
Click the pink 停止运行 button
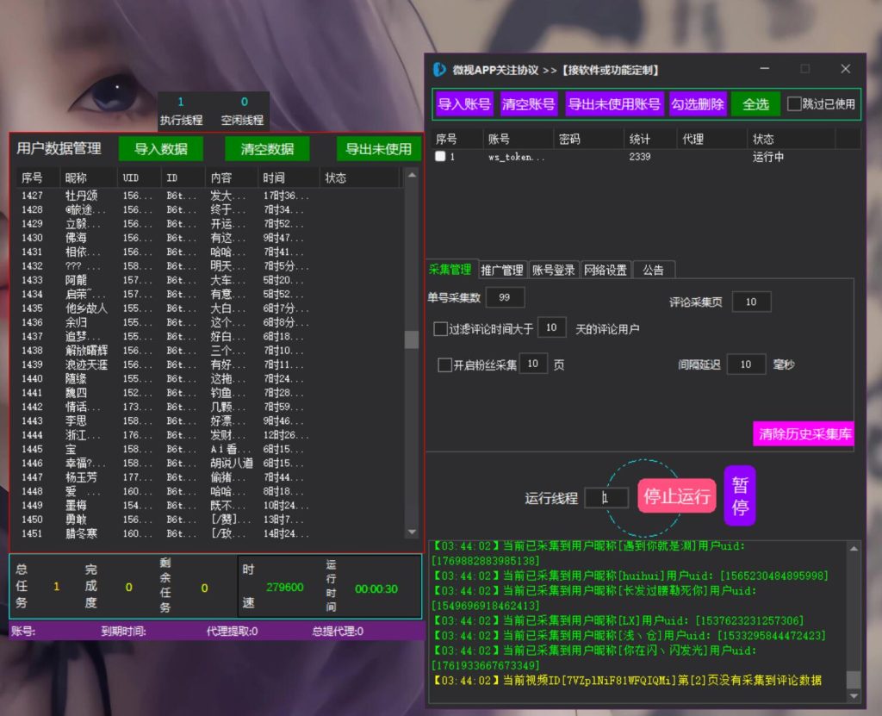[677, 496]
